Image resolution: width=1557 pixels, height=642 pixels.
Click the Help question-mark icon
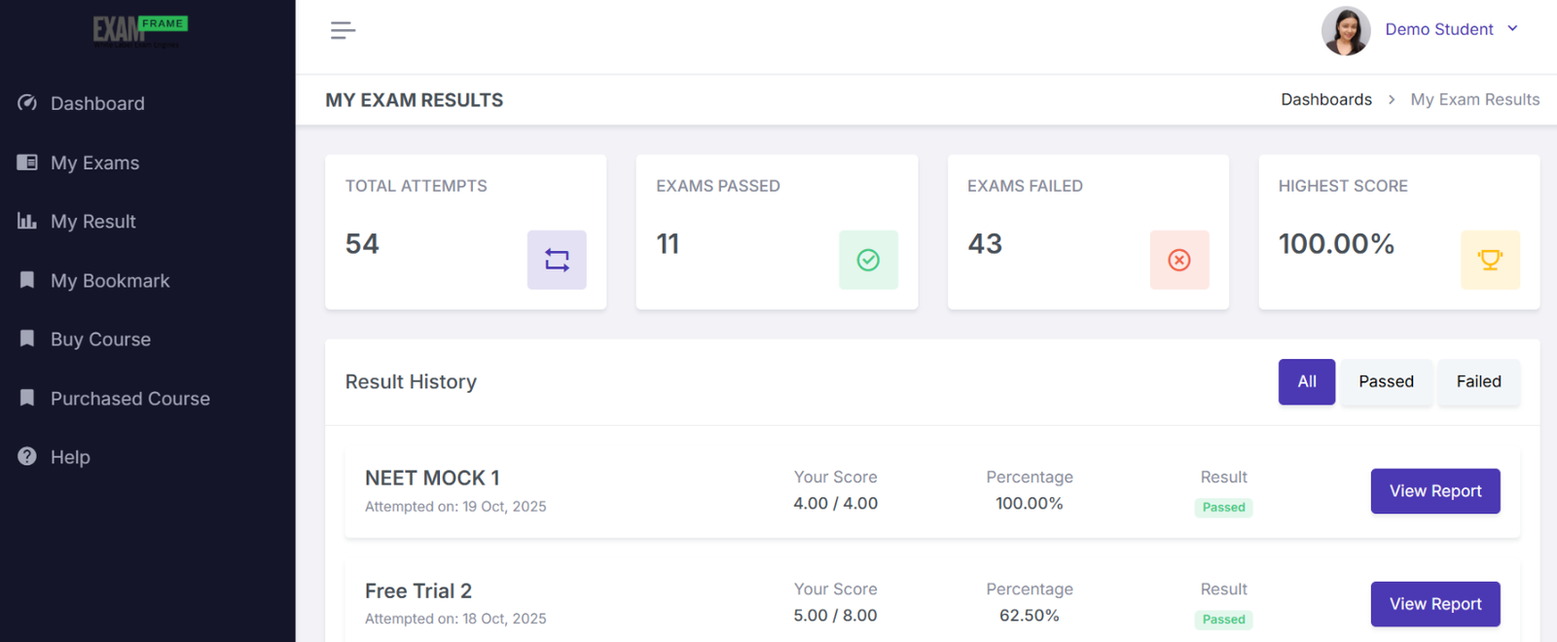pyautogui.click(x=26, y=456)
